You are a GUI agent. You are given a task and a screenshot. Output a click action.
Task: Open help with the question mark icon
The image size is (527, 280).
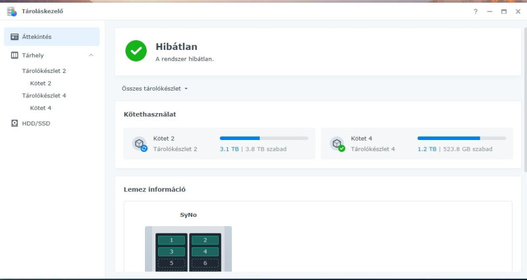click(x=475, y=11)
